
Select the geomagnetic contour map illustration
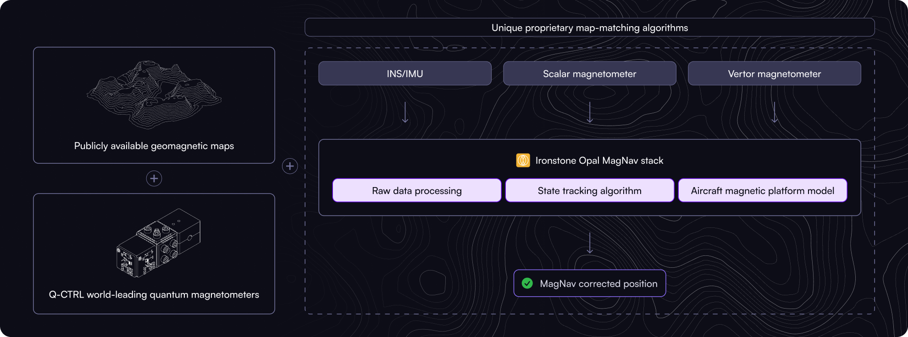point(154,94)
